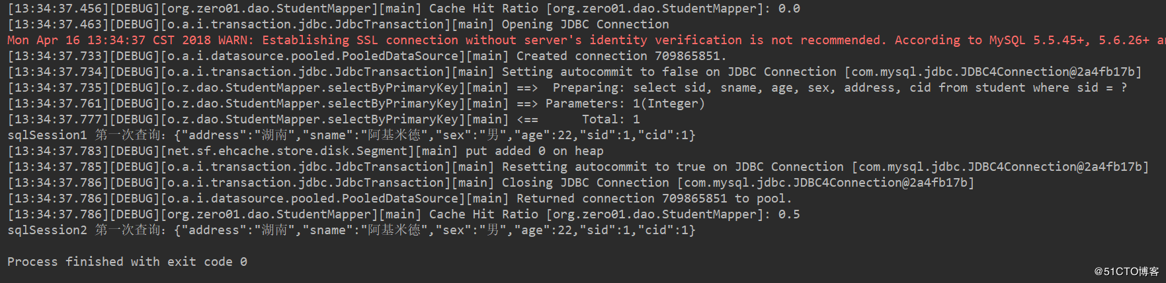1166x283 pixels.
Task: Select the Cache Hit Ratio 0.5 line
Action: pos(403,214)
